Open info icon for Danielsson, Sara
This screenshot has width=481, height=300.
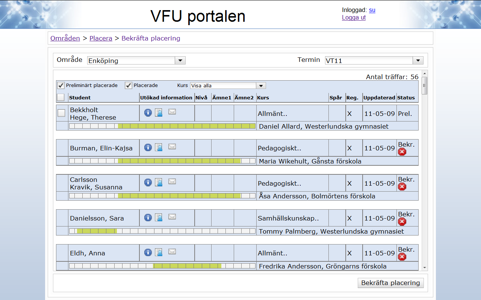(x=148, y=217)
